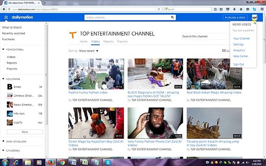Screen dimensions: 266x166
Task: Click the More button under Following
Action: (25, 132)
